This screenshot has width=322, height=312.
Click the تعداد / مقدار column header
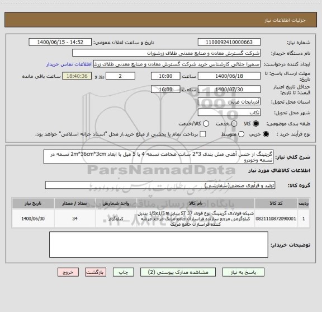pos(75,203)
